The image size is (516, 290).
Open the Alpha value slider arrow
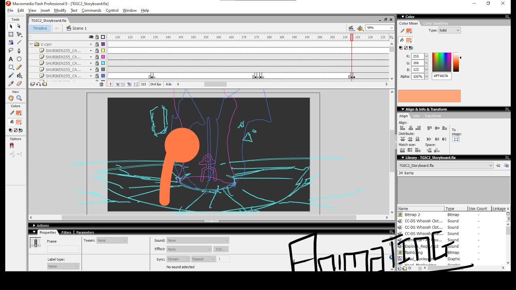[x=426, y=77]
